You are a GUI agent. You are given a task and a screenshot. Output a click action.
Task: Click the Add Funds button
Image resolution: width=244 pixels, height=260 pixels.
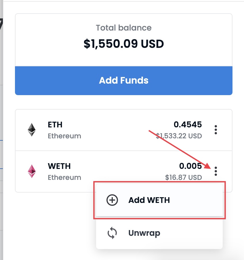[124, 81]
